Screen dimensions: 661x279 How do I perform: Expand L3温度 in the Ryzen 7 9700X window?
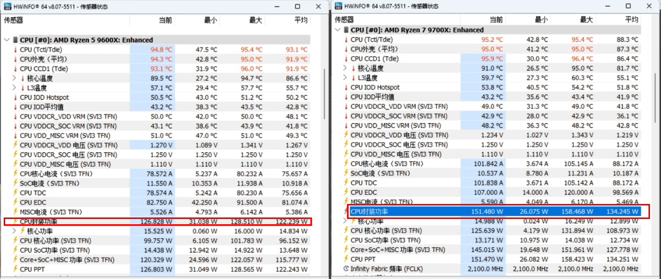[345, 78]
